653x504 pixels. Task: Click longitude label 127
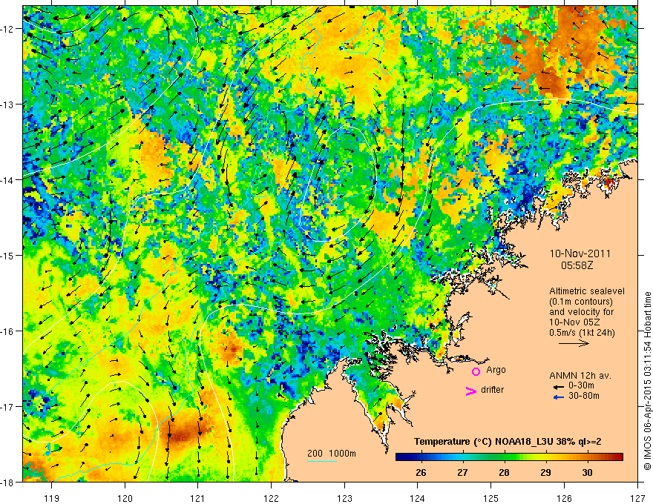click(x=637, y=498)
